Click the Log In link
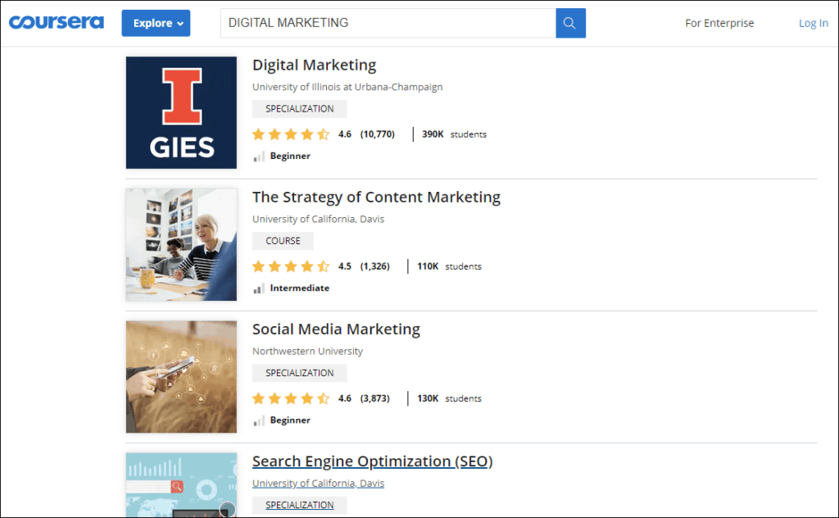The width and height of the screenshot is (839, 518). [814, 23]
